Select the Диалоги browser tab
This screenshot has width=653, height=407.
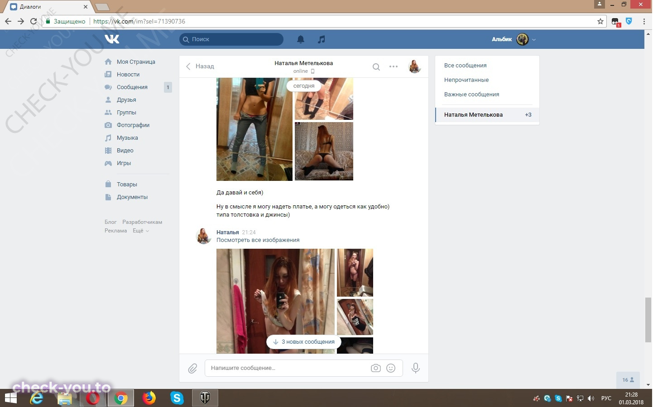pyautogui.click(x=49, y=7)
